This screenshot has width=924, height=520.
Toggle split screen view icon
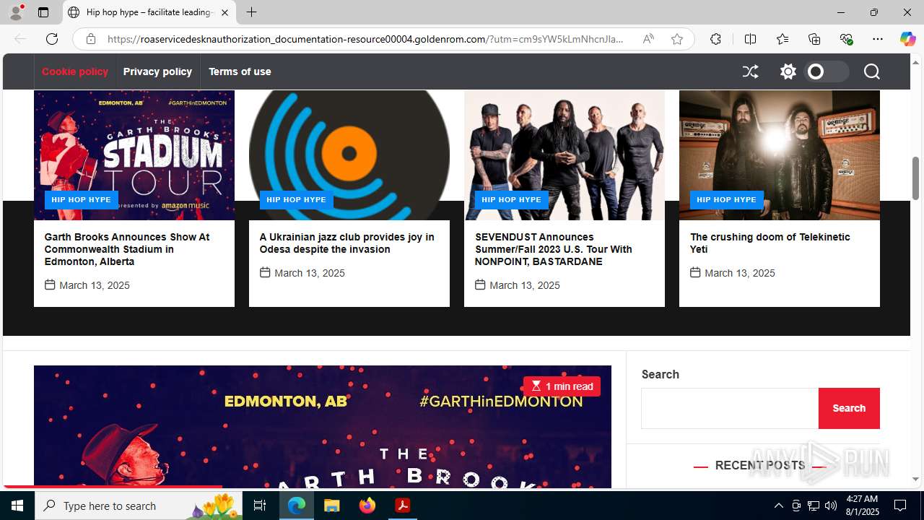pyautogui.click(x=750, y=39)
